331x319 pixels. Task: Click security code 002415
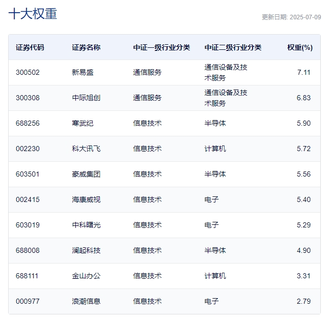tap(27, 199)
